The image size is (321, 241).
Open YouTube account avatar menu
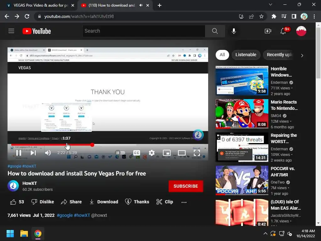tap(301, 31)
